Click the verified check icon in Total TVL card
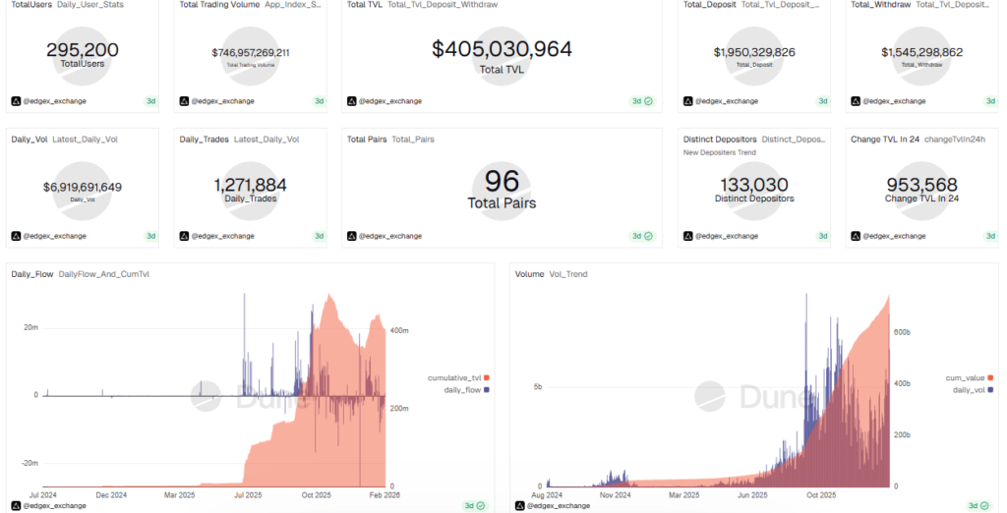This screenshot has height=513, width=1007. (x=649, y=101)
